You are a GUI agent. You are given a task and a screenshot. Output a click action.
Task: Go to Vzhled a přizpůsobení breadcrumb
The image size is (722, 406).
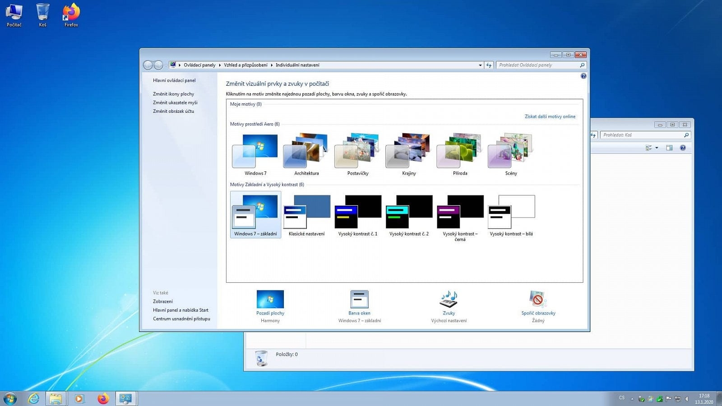coord(245,65)
